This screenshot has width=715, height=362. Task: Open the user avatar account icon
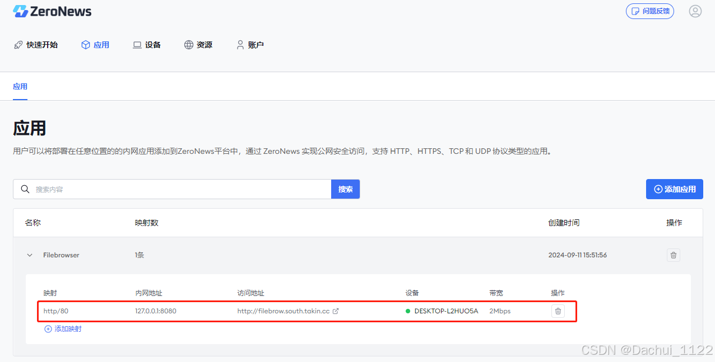click(695, 11)
